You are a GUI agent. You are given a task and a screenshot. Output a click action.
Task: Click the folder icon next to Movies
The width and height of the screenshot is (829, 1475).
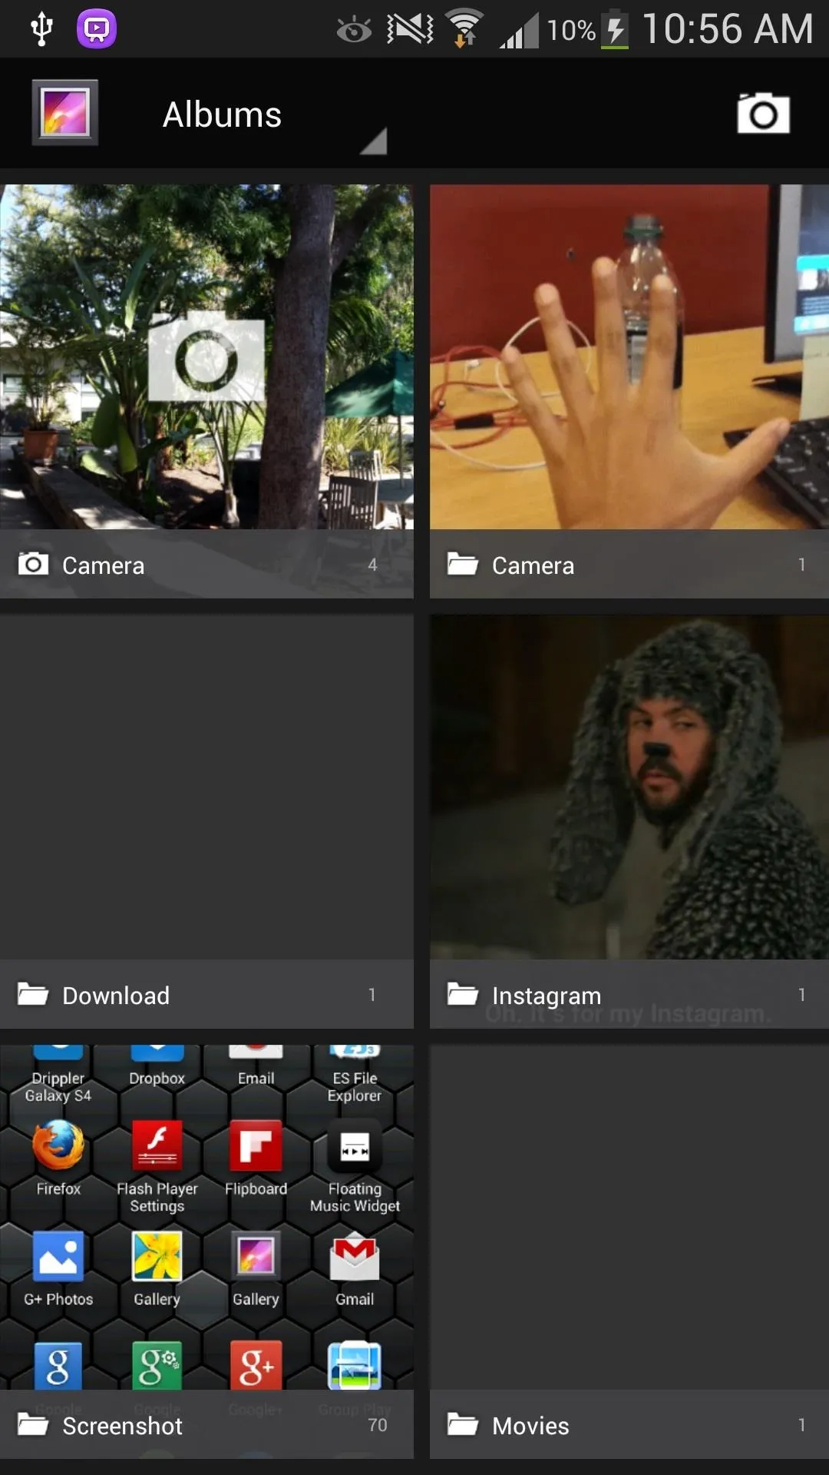463,1424
